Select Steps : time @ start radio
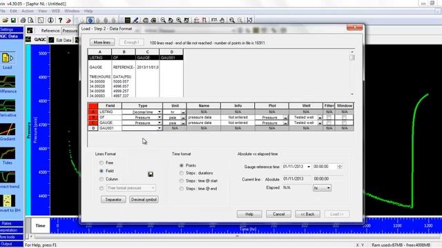Screen dimensions: 442x248 pyautogui.click(x=182, y=180)
